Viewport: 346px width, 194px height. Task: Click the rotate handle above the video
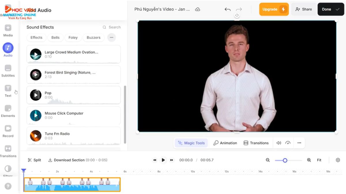pos(237,16)
